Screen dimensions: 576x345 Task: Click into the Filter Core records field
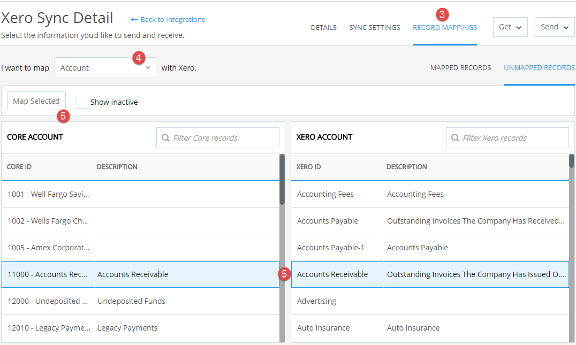click(218, 137)
